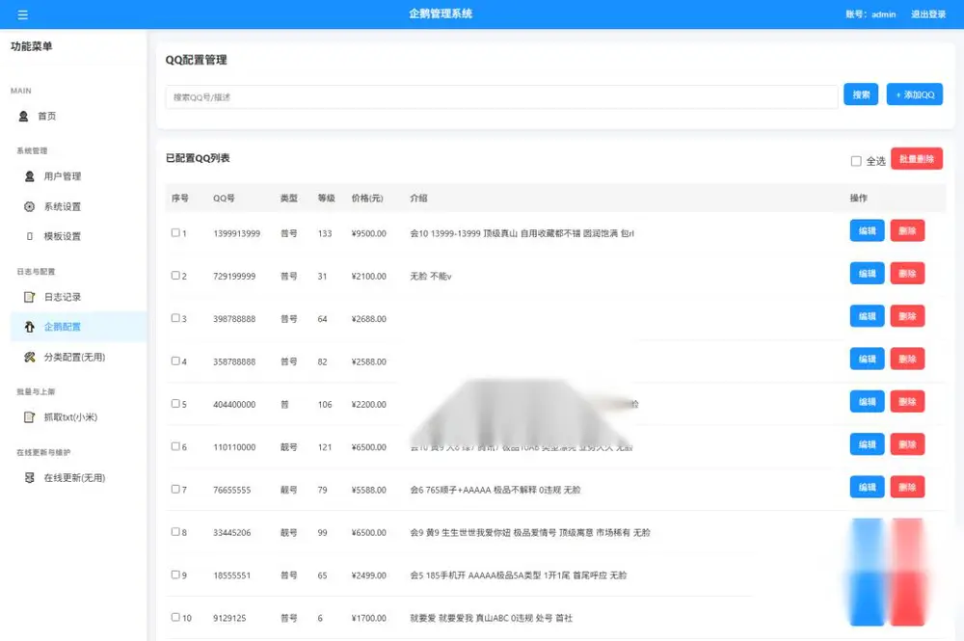Click price cell ¥1700.00
Screen dimensions: 964x641
click(369, 618)
